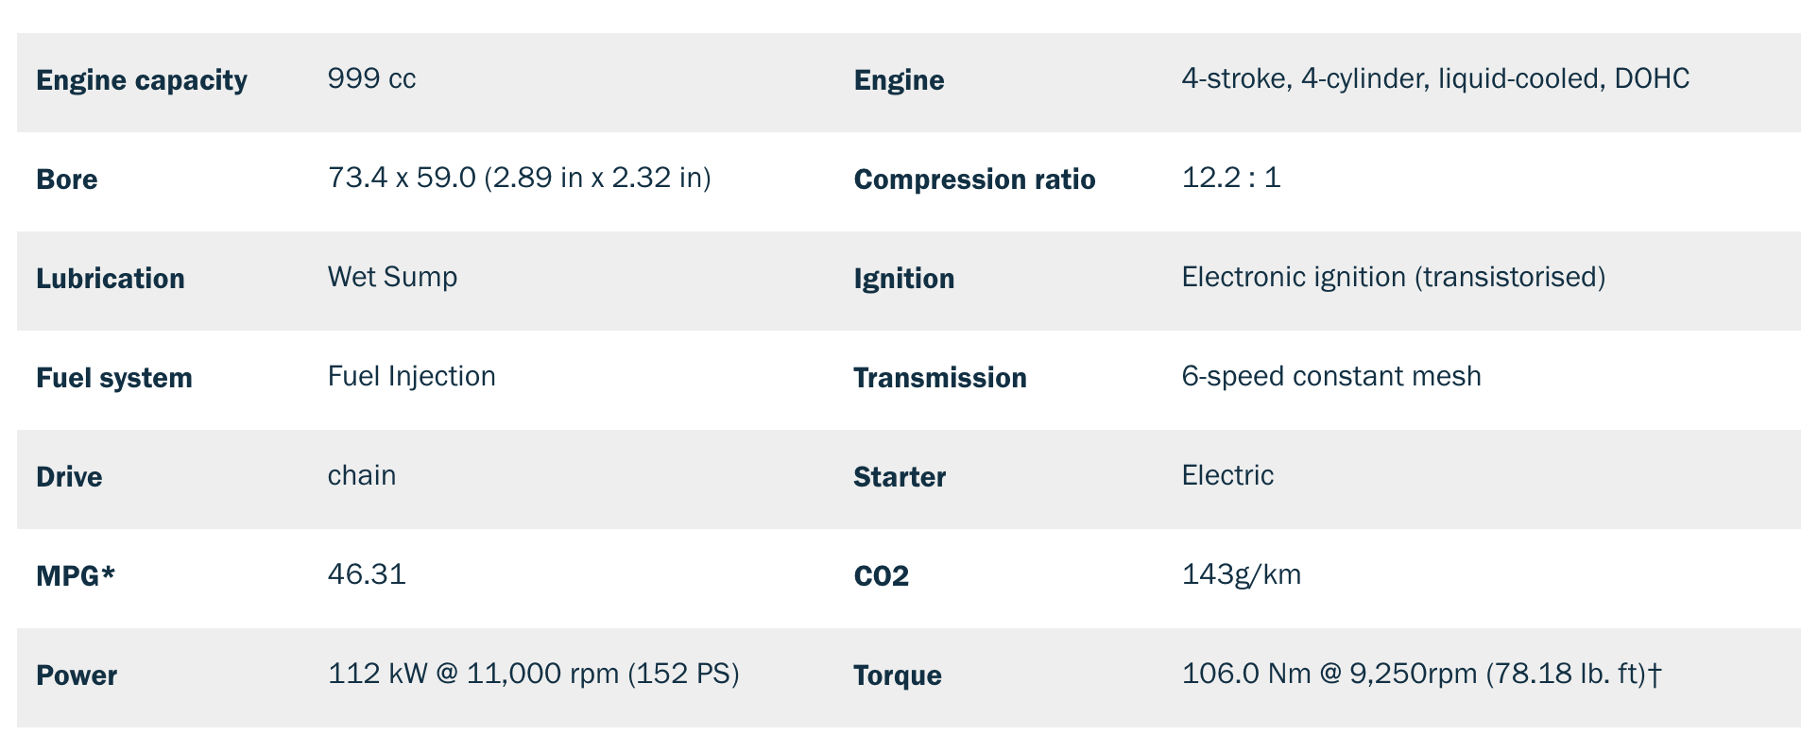Select the 73.4 x 59.0 bore value
This screenshot has width=1818, height=752.
tap(519, 178)
